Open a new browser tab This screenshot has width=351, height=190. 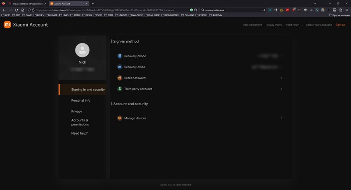(93, 4)
